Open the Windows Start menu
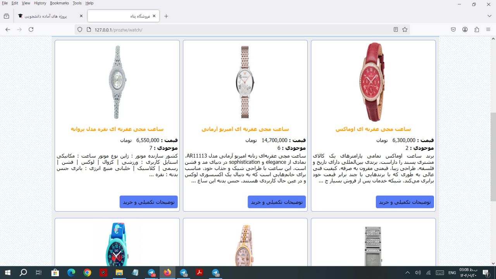Image resolution: width=496 pixels, height=279 pixels. tap(7, 273)
